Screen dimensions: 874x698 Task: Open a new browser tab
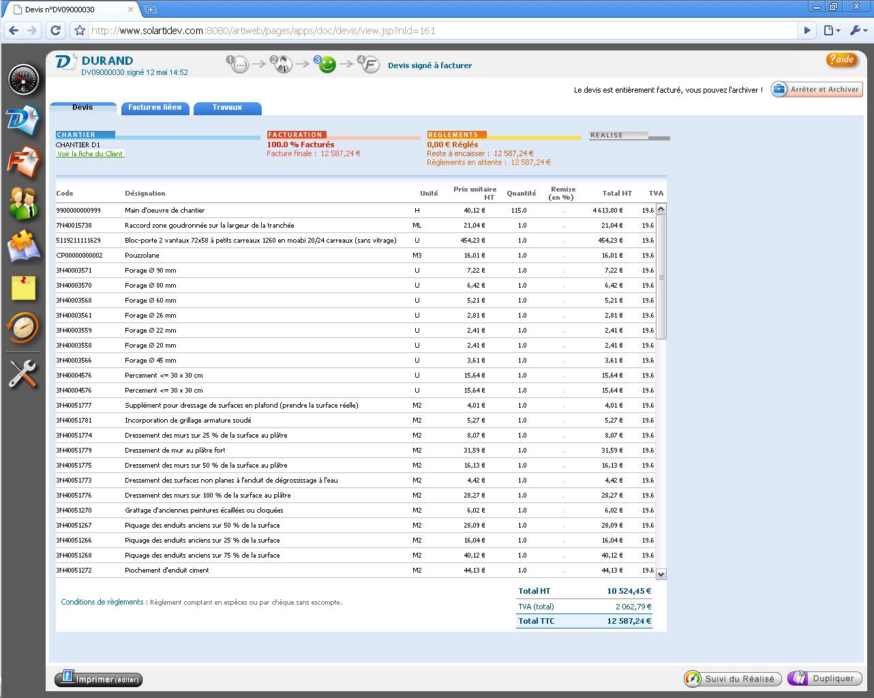pos(150,10)
